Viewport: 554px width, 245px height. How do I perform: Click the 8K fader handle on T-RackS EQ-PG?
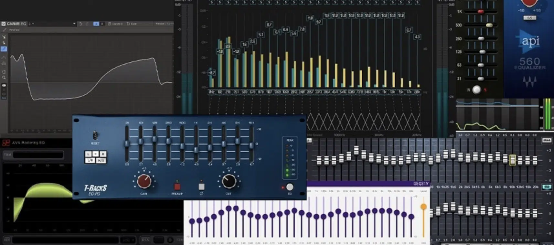click(238, 141)
